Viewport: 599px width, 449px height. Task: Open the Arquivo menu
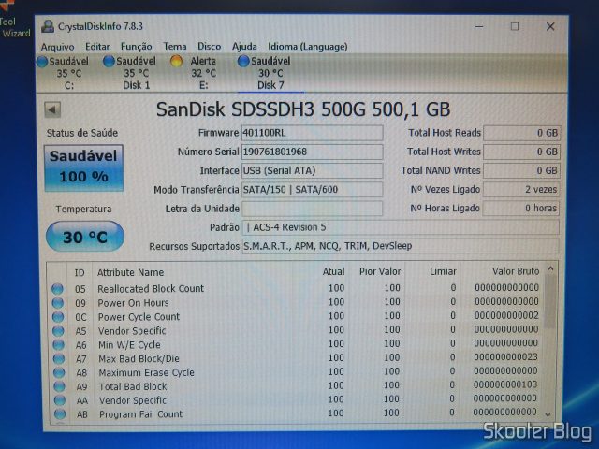(57, 47)
